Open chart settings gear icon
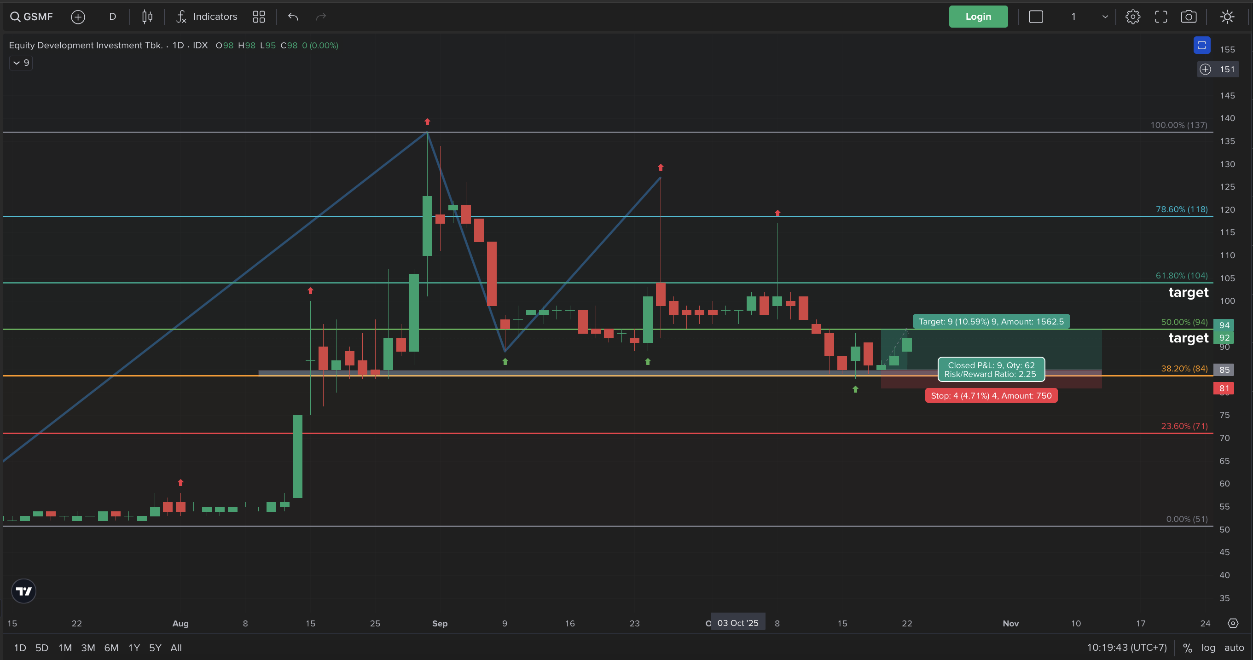Image resolution: width=1253 pixels, height=660 pixels. 1132,17
